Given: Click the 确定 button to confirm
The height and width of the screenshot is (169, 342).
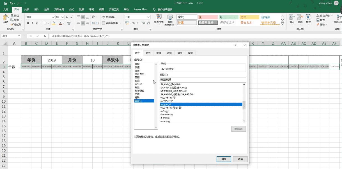Looking at the screenshot, I should click(x=224, y=159).
